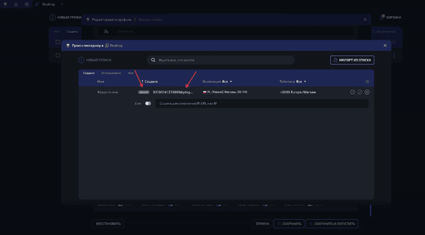Open column settings icon in proxy table
Viewport: 425px width, 235px height.
367,81
